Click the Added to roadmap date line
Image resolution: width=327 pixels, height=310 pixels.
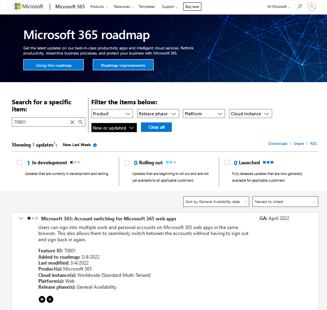[x=69, y=257]
